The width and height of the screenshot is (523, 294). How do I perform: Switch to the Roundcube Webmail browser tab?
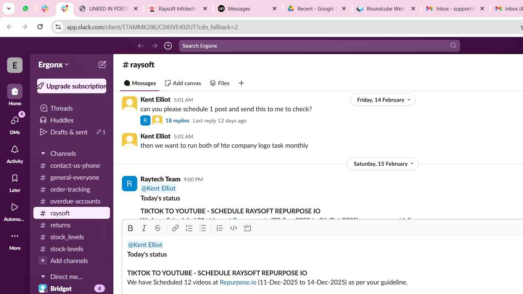click(x=385, y=9)
